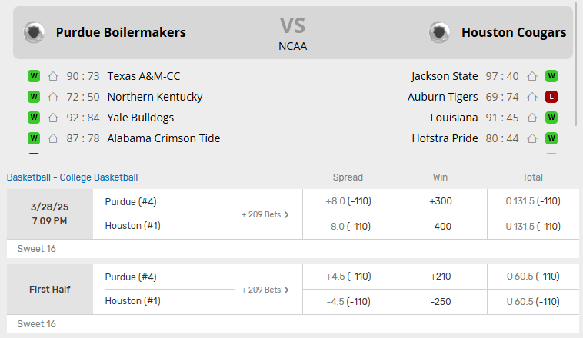Select Purdue +210 First Half moneyline
The image size is (583, 338).
441,277
